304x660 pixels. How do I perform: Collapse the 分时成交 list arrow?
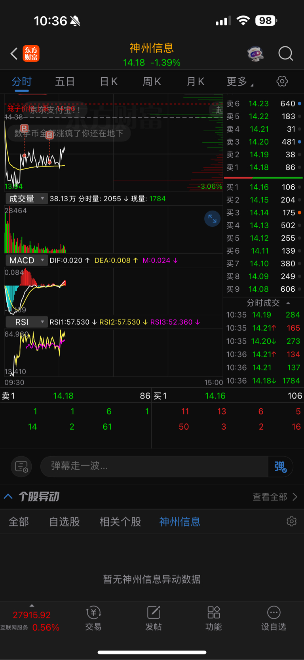(288, 303)
